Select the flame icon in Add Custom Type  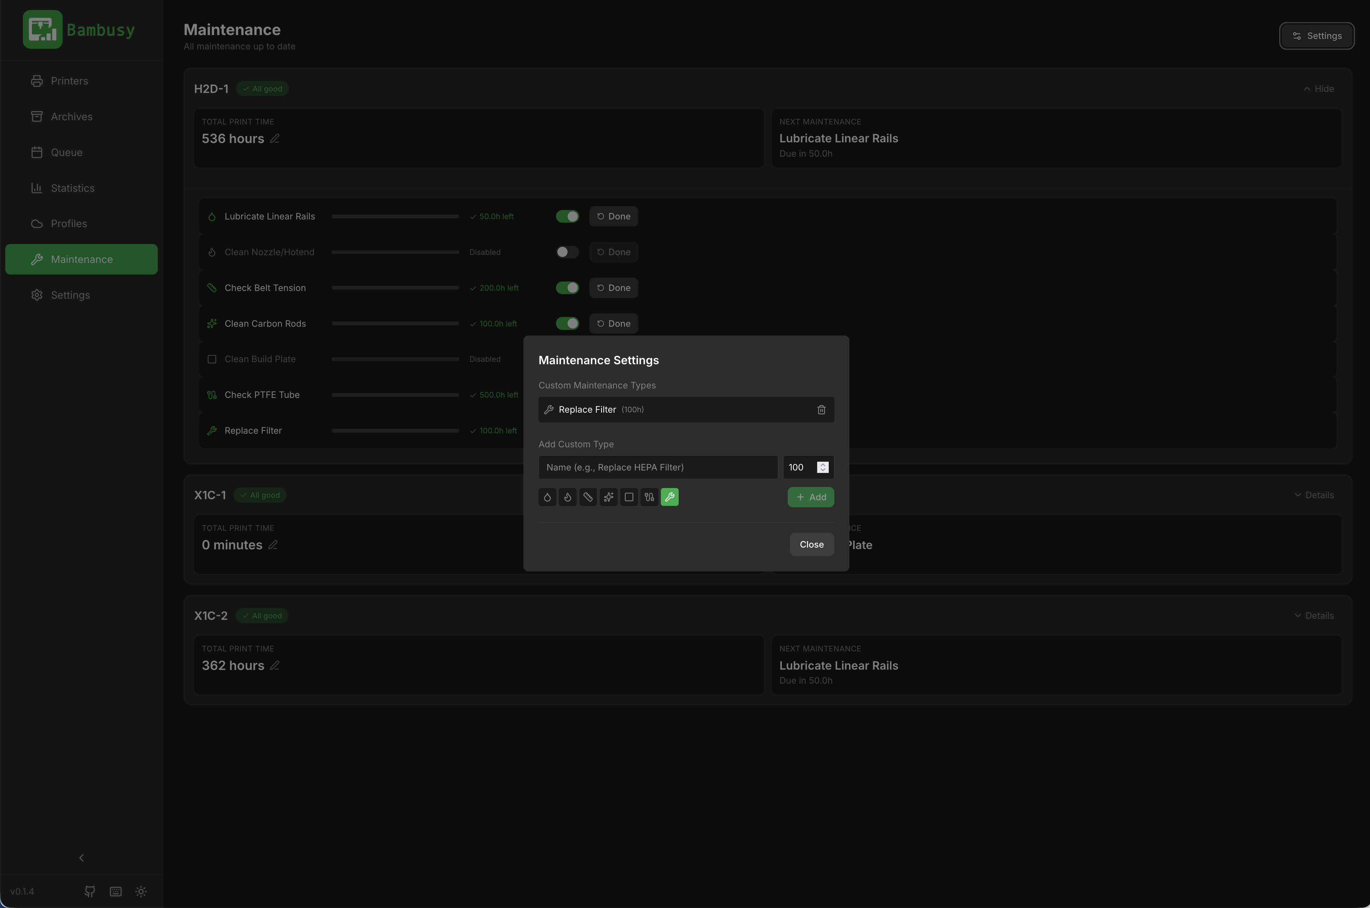point(568,497)
